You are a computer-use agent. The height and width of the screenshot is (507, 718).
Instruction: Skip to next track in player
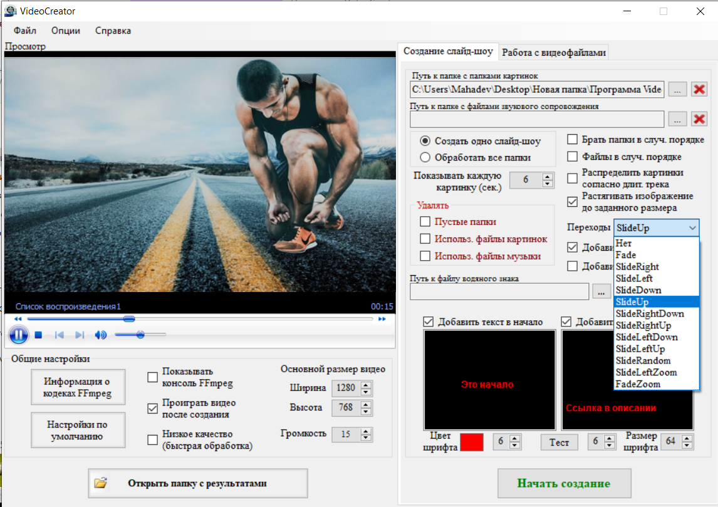tap(80, 335)
